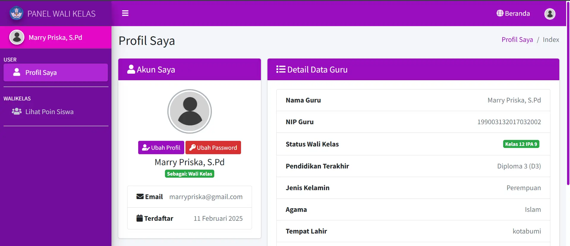Click the large profile picture in Akun Saya
This screenshot has height=246, width=570.
click(190, 111)
